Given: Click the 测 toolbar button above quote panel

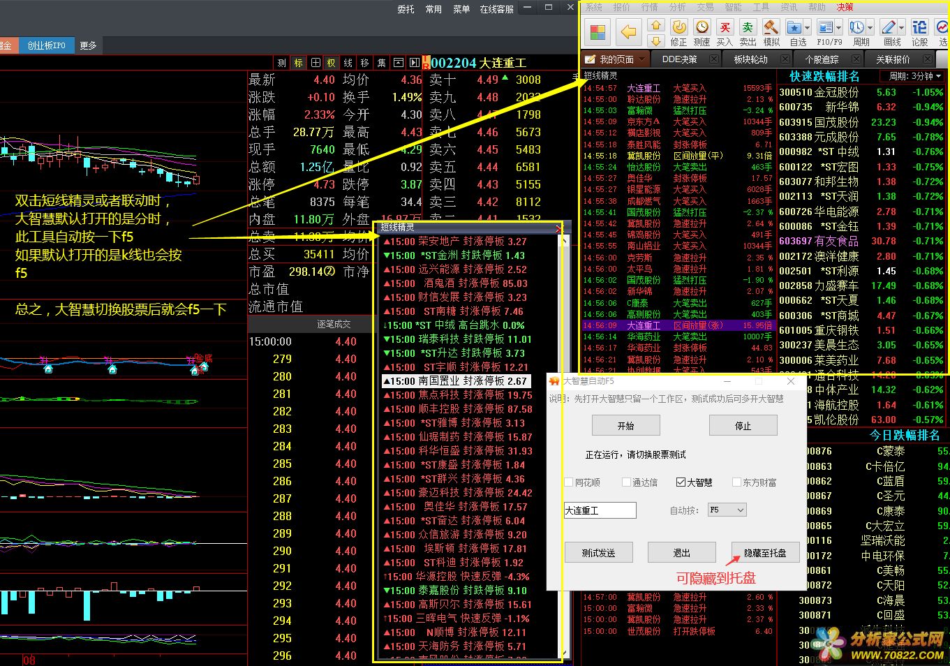Looking at the screenshot, I should (281, 63).
